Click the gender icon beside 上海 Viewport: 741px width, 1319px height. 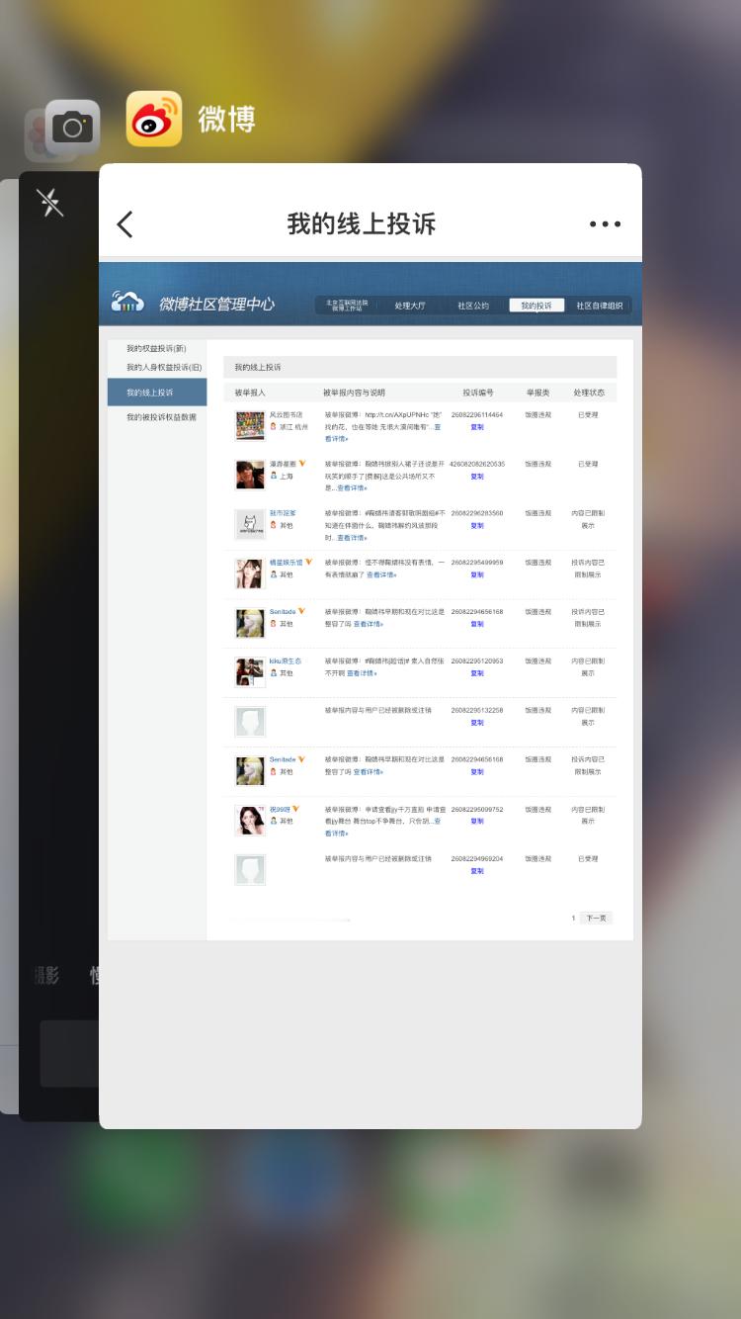coord(274,476)
